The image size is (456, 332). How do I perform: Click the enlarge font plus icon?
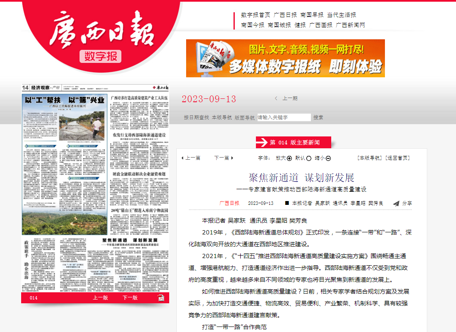(x=289, y=158)
